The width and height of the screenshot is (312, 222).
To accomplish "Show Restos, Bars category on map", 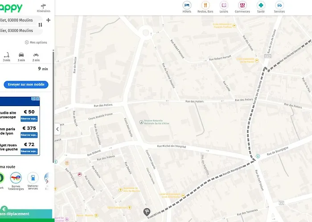I will [x=205, y=5].
